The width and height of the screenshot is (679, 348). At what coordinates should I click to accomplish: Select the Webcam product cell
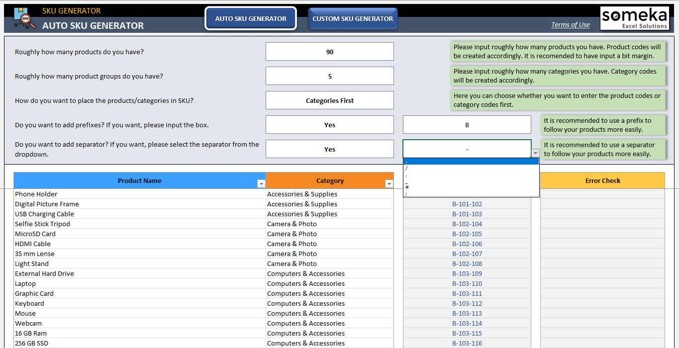pos(140,323)
